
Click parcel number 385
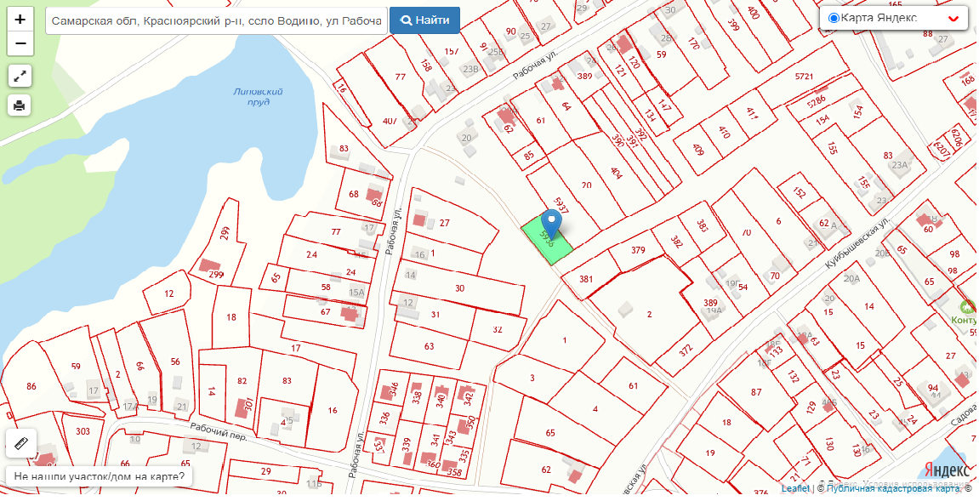tap(703, 226)
